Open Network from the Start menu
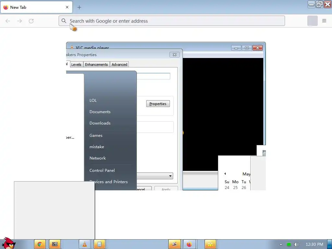The height and width of the screenshot is (249, 332). (x=98, y=158)
